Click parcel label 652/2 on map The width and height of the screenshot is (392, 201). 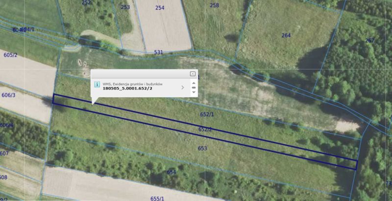pyautogui.click(x=205, y=129)
